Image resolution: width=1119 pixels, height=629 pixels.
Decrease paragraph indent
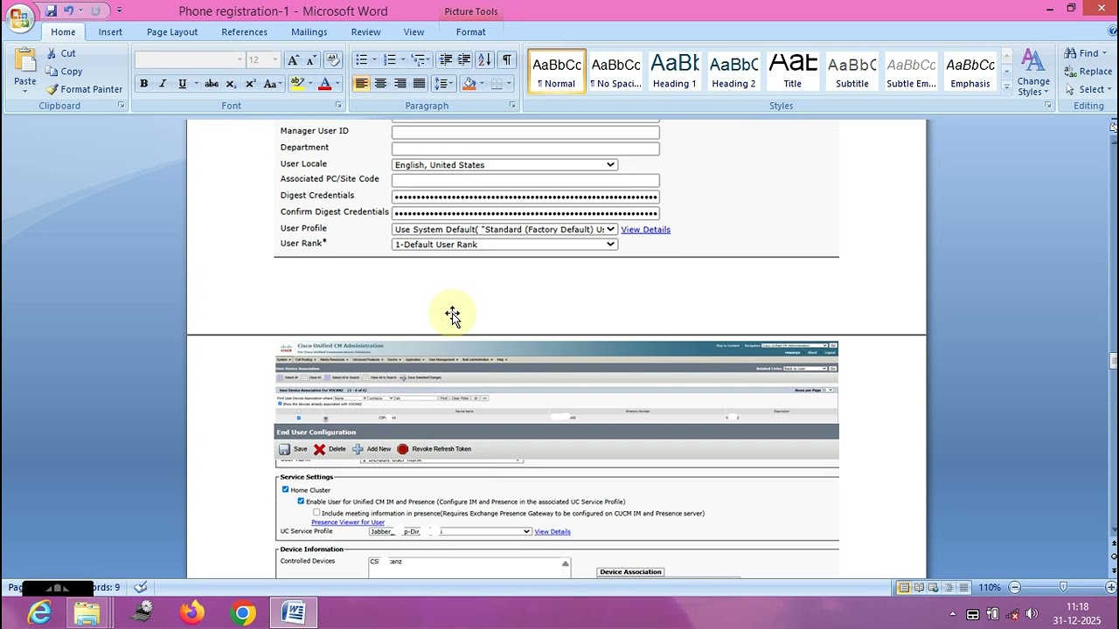point(446,60)
